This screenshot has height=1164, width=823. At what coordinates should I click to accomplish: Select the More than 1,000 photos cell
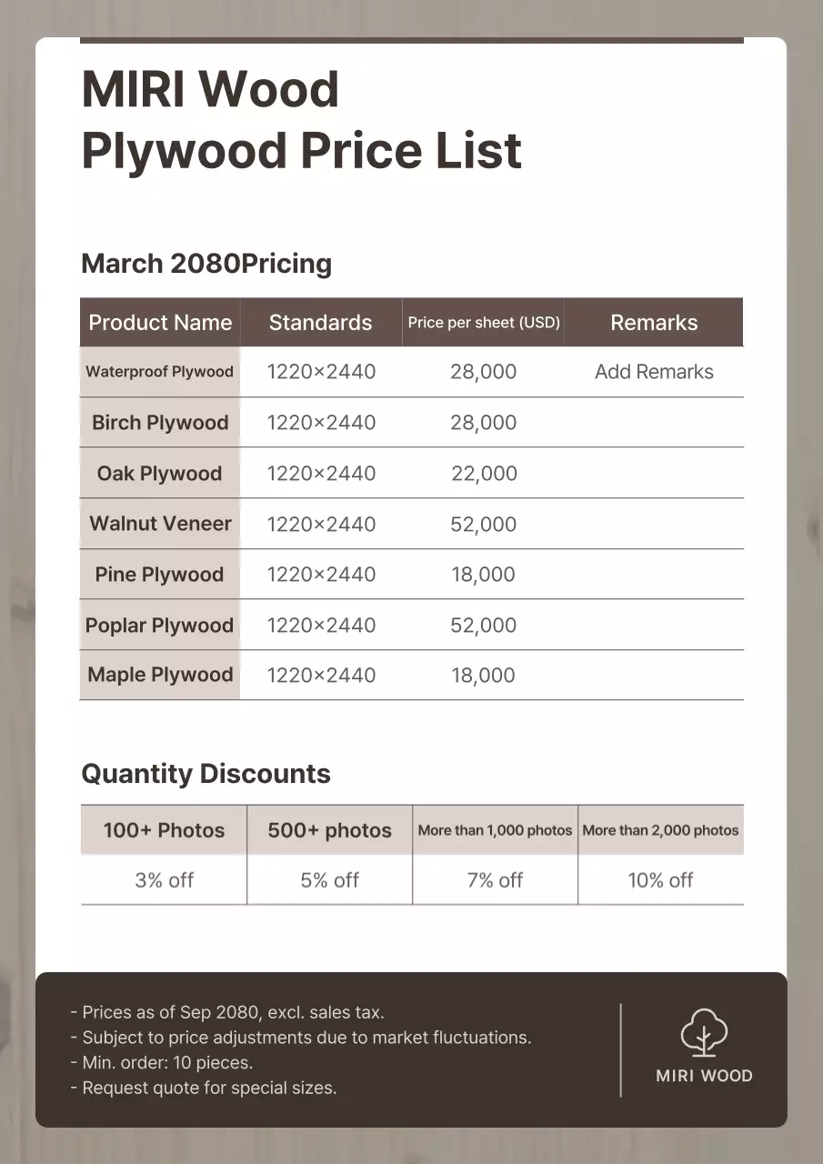tap(495, 830)
